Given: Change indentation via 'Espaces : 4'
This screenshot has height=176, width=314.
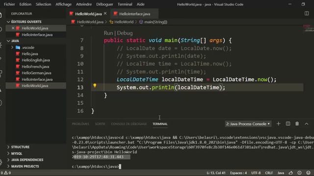Looking at the screenshot, I should click(x=238, y=173).
